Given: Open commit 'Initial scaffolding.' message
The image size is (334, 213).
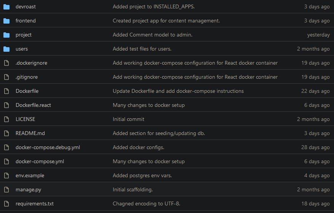Looking at the screenshot, I should (x=133, y=190).
